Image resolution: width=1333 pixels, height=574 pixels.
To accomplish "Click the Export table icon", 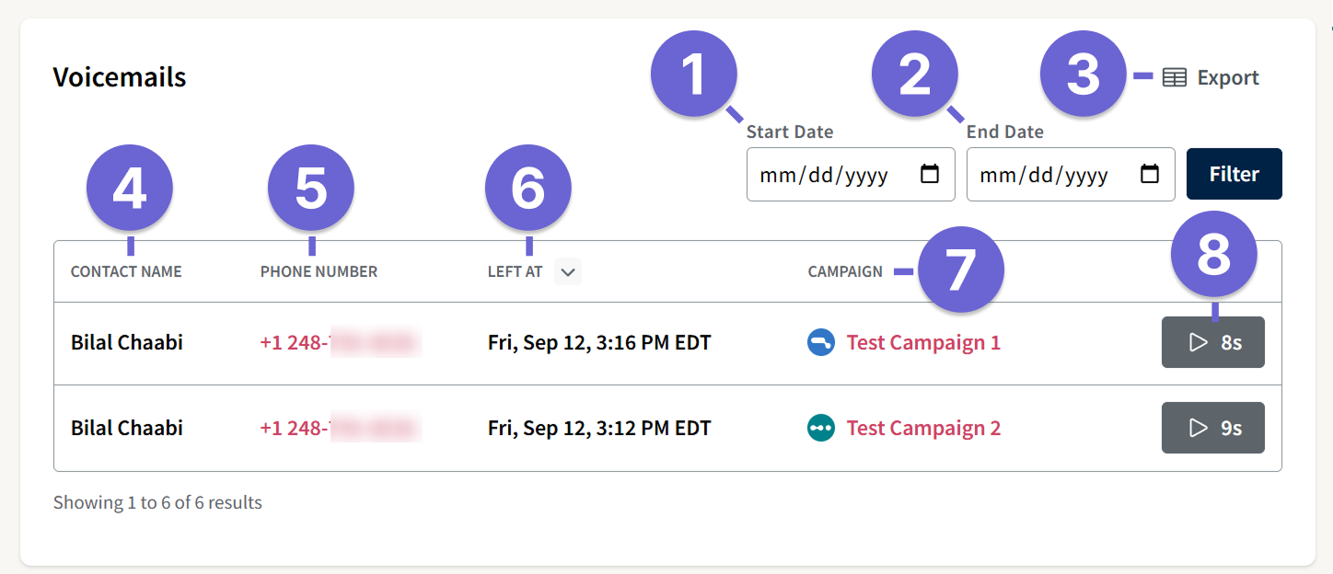I will click(x=1174, y=78).
